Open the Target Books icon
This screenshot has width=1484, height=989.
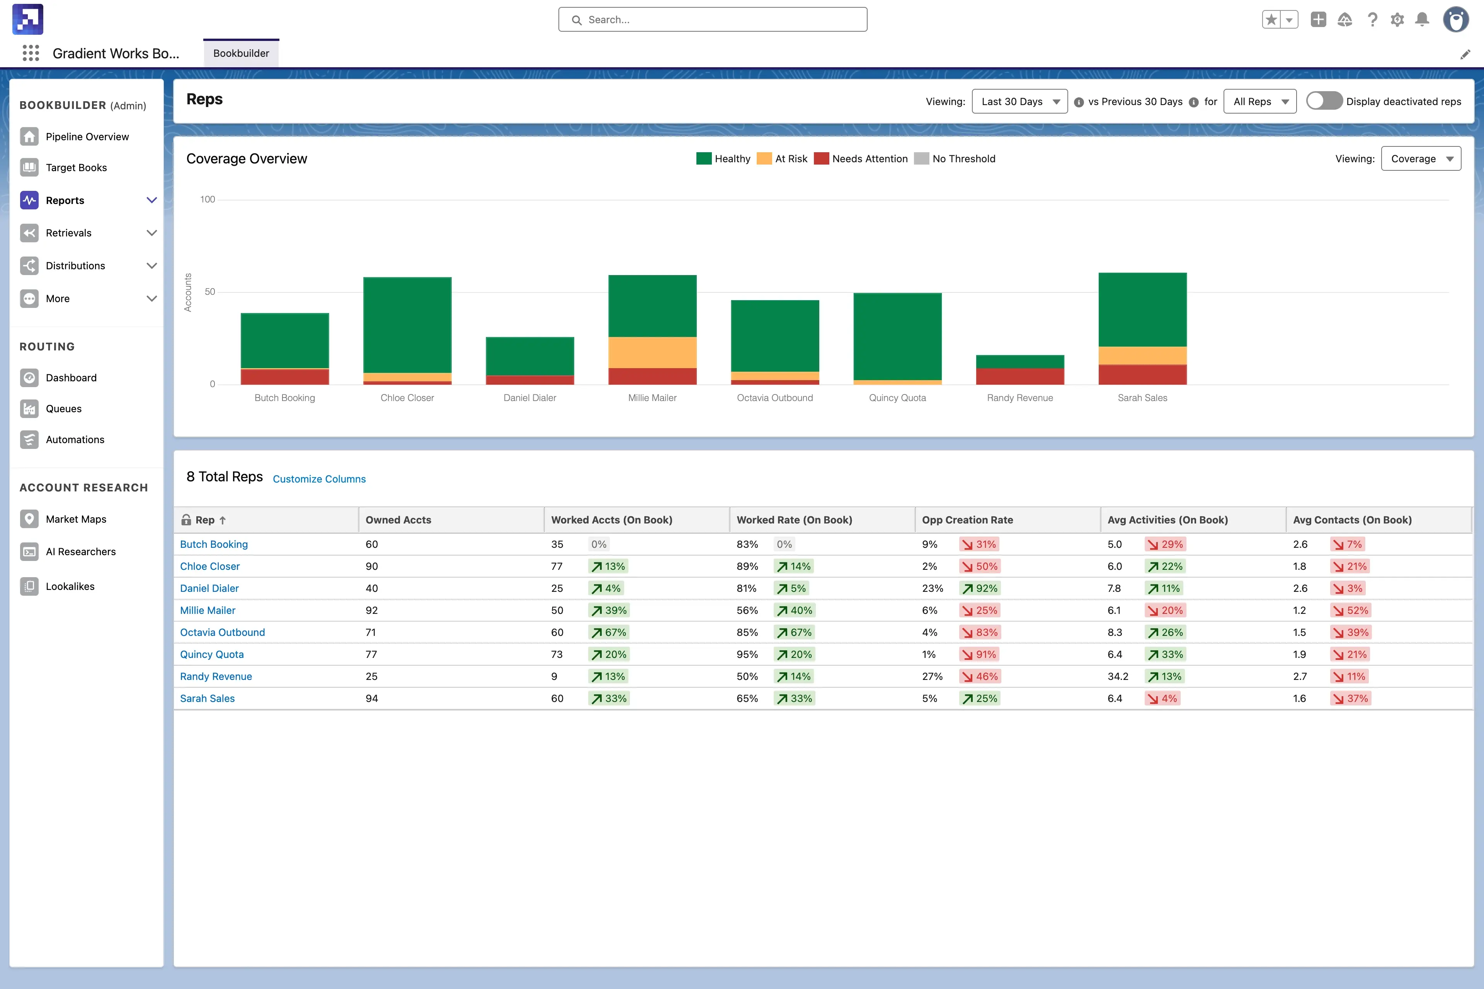29,167
